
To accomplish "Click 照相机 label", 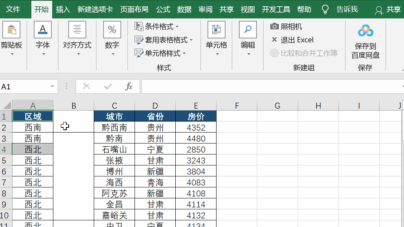I will coord(291,26).
